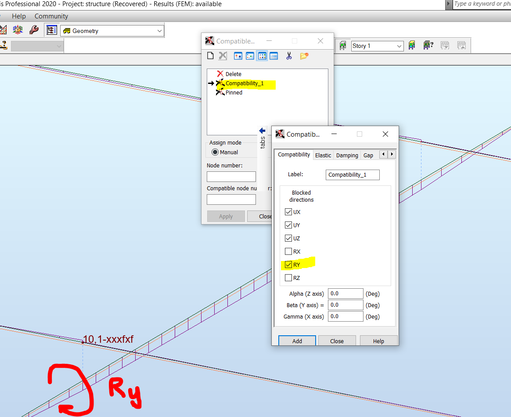Screen dimensions: 511x417
Task: Click the colored stories icon right of Story 1
Action: point(412,45)
